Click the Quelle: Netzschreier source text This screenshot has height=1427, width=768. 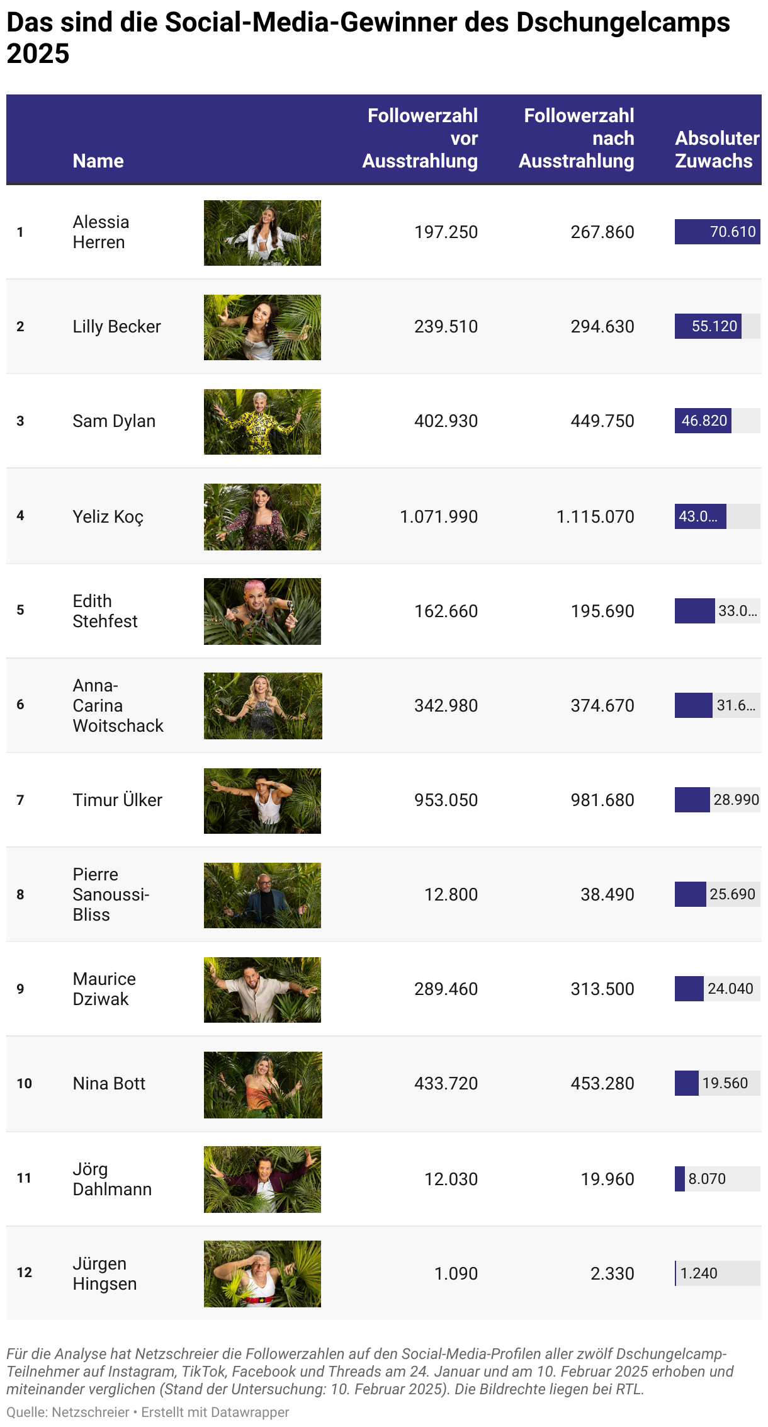tap(68, 1413)
